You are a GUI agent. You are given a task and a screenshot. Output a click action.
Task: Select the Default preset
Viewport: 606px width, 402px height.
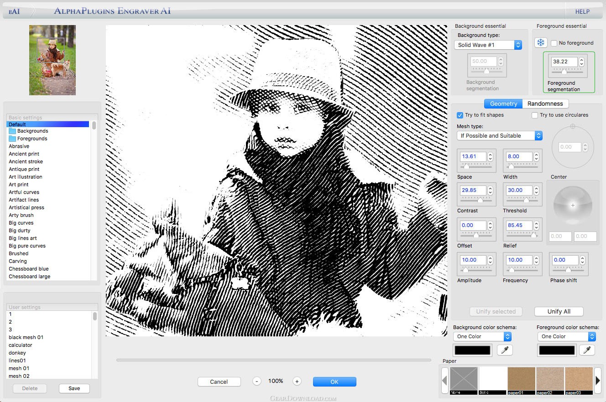48,124
